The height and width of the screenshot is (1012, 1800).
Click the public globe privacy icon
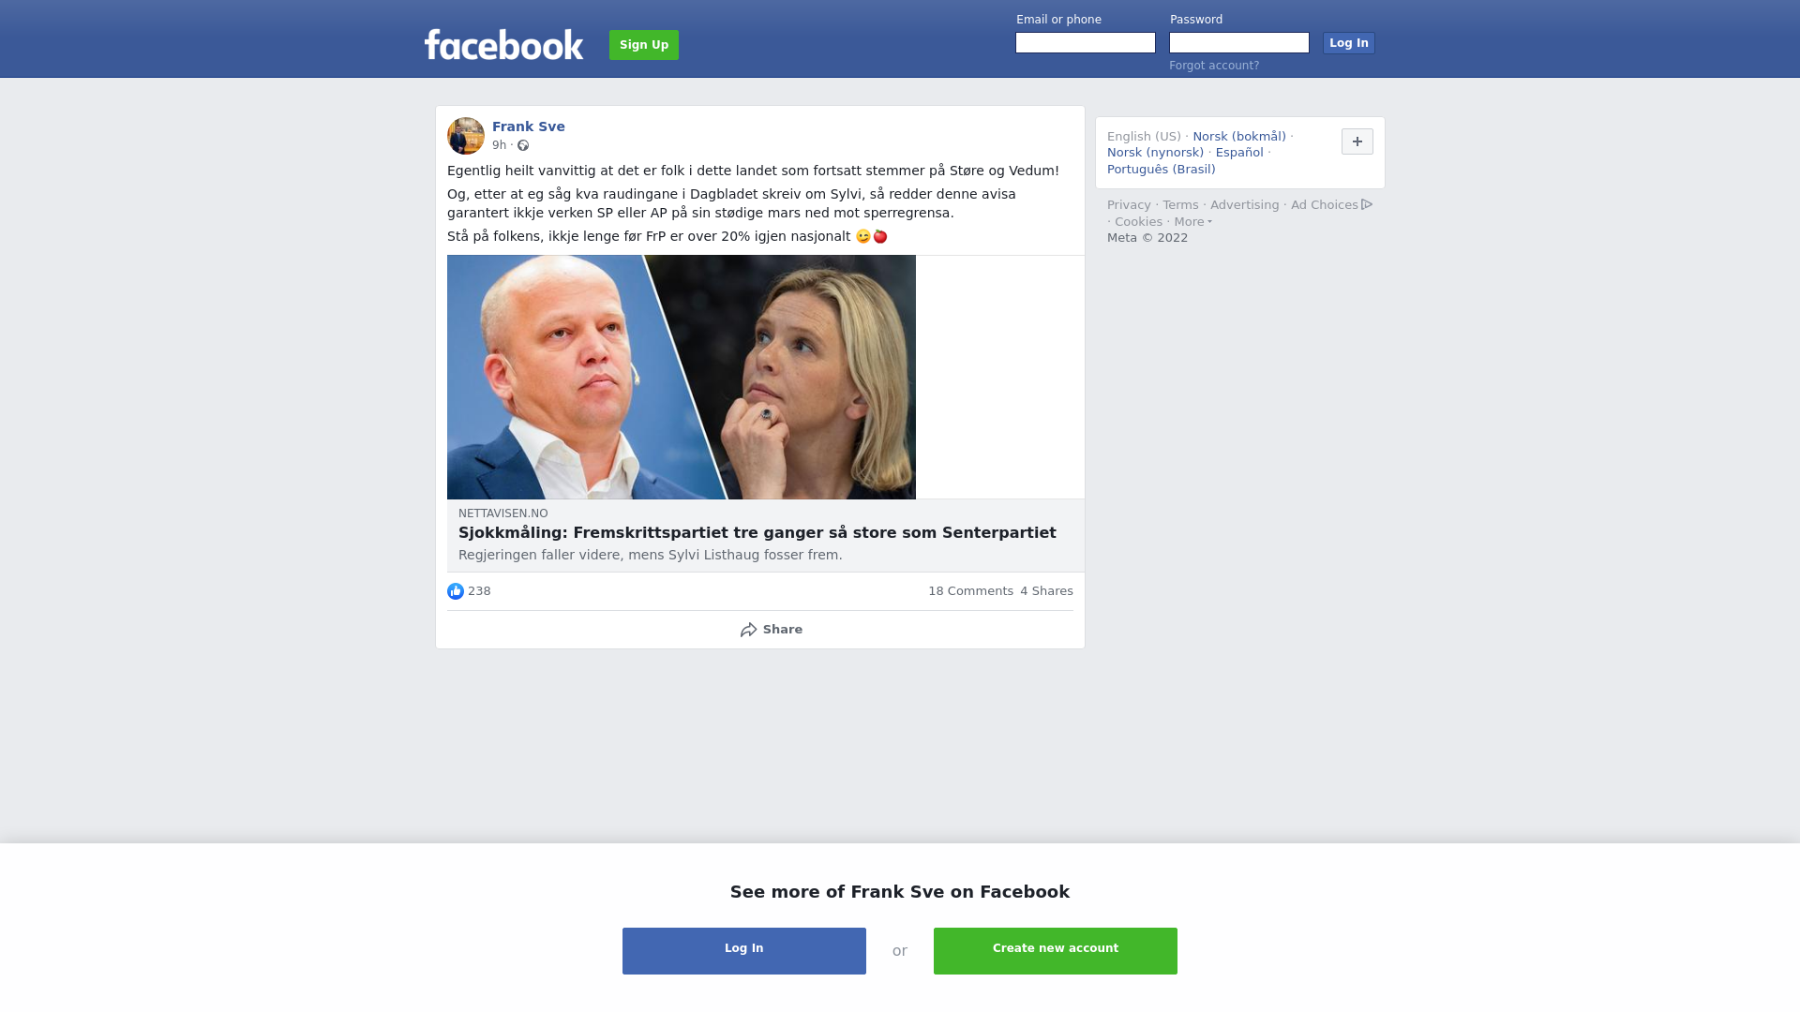click(523, 145)
